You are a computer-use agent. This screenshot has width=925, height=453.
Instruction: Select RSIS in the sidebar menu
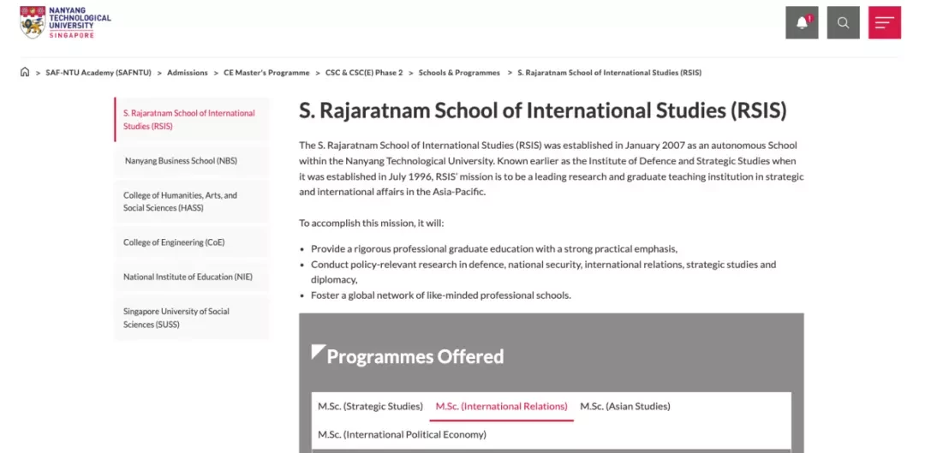point(191,119)
